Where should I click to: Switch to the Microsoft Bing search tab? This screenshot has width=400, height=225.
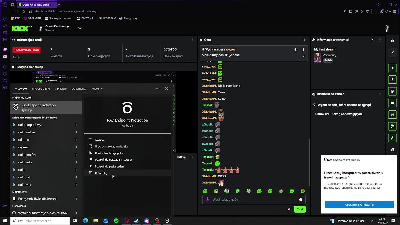(x=41, y=89)
